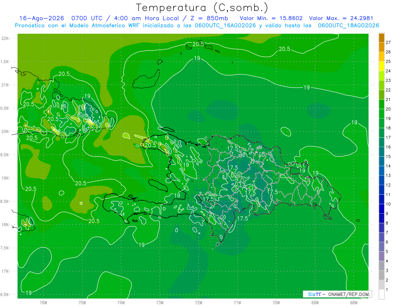The image size is (397, 307).
Task: Click the '75W' longitude axis label
Action: coord(82,302)
